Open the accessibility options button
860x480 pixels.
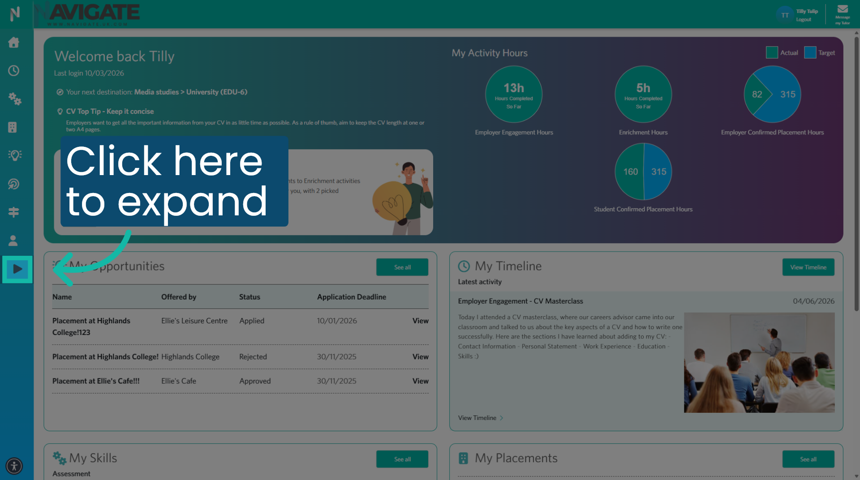tap(14, 466)
